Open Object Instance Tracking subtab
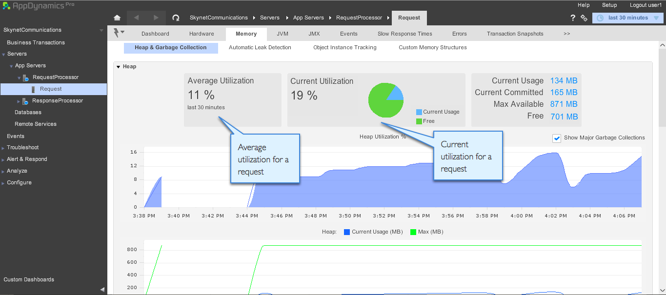The height and width of the screenshot is (295, 666). [345, 48]
